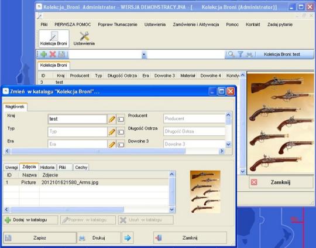Viewport: 316px width, 248px height.
Task: Open Zadaj pytanie menu
Action: pos(280,25)
